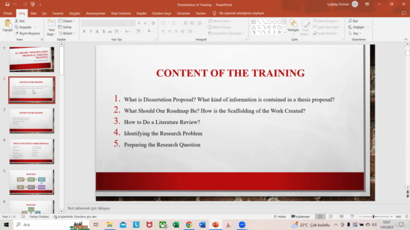
Task: Open Word from the taskbar
Action: 202,224
